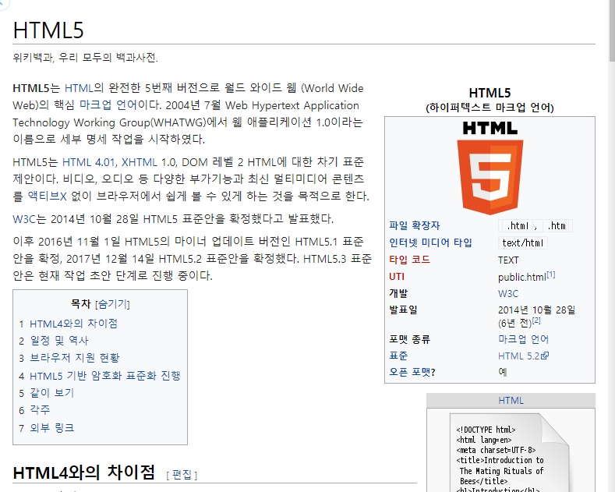Viewport: 615px width, 492px height.
Task: Click the TEXT type code value
Action: click(x=508, y=260)
